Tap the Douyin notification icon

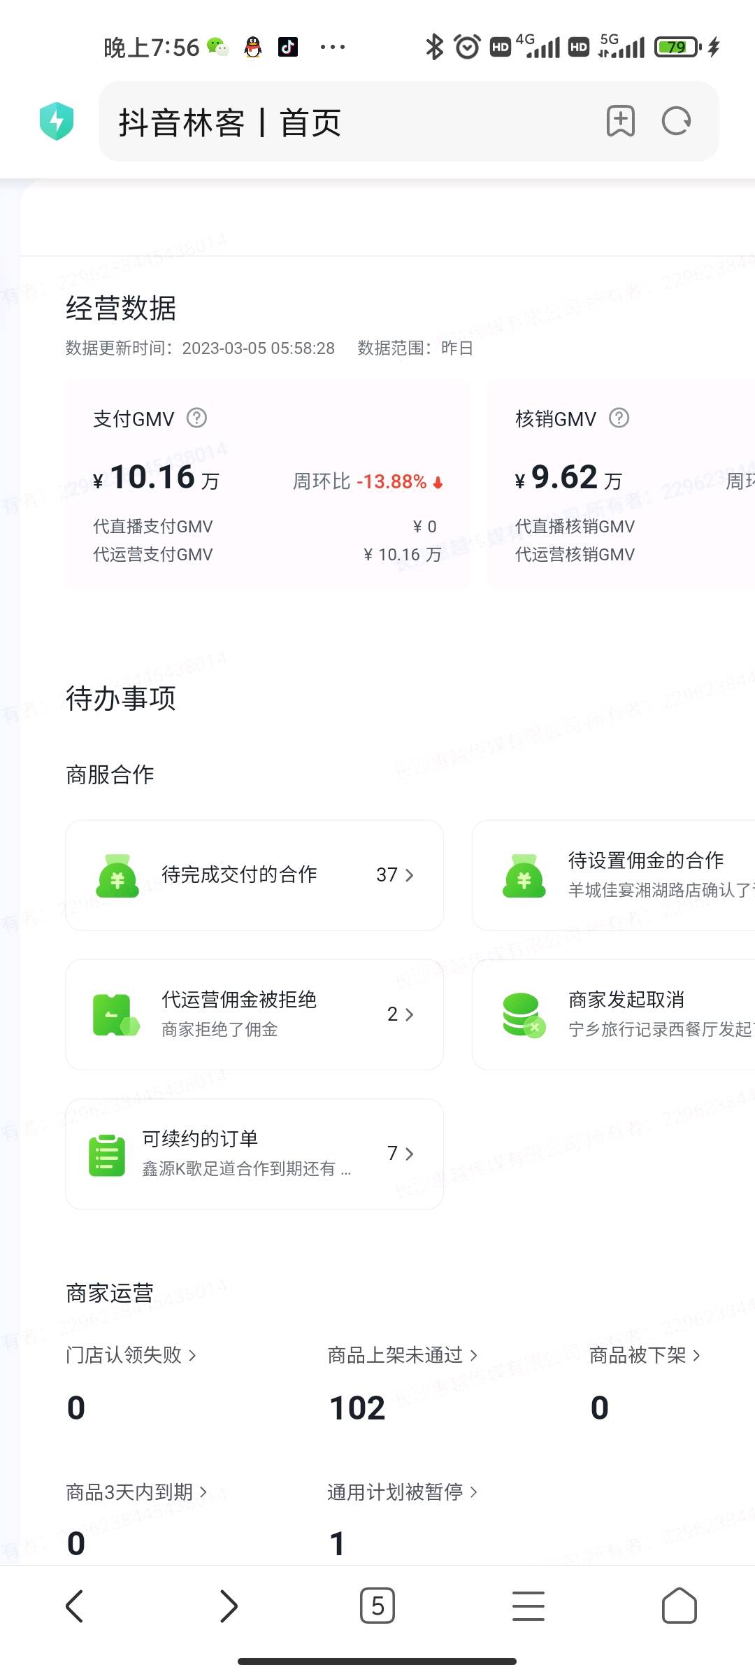tap(288, 47)
